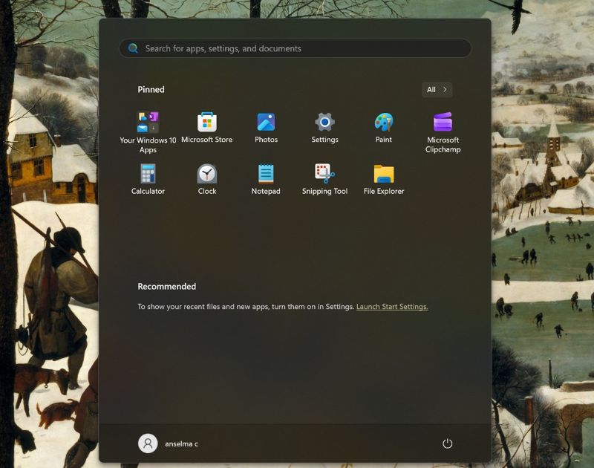This screenshot has width=594, height=468.
Task: Open File Explorer
Action: [383, 179]
